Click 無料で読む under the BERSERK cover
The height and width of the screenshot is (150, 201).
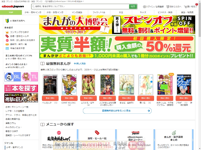pos(50,98)
